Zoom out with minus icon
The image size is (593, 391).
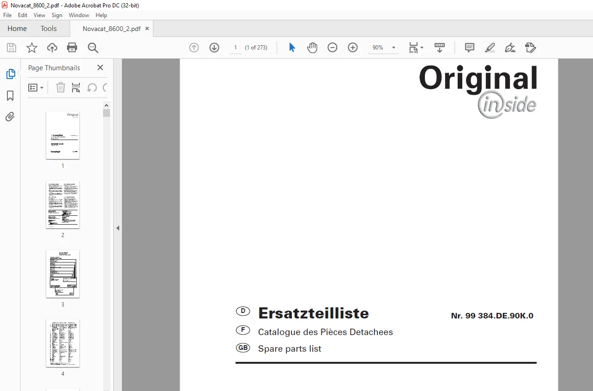333,48
